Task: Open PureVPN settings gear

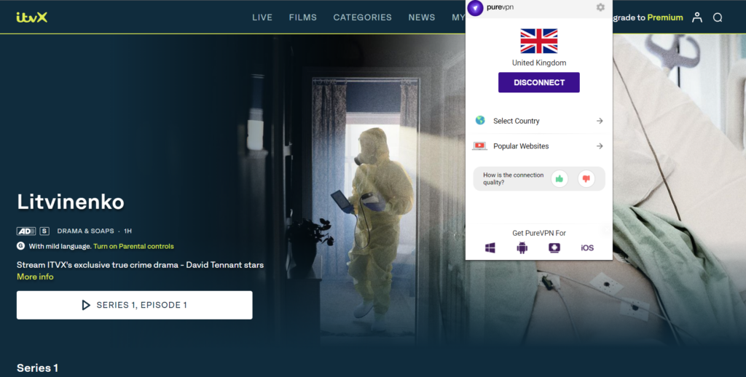Action: point(600,7)
